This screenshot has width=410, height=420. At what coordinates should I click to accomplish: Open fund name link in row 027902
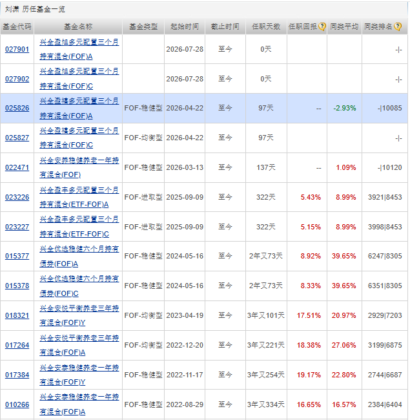79,79
